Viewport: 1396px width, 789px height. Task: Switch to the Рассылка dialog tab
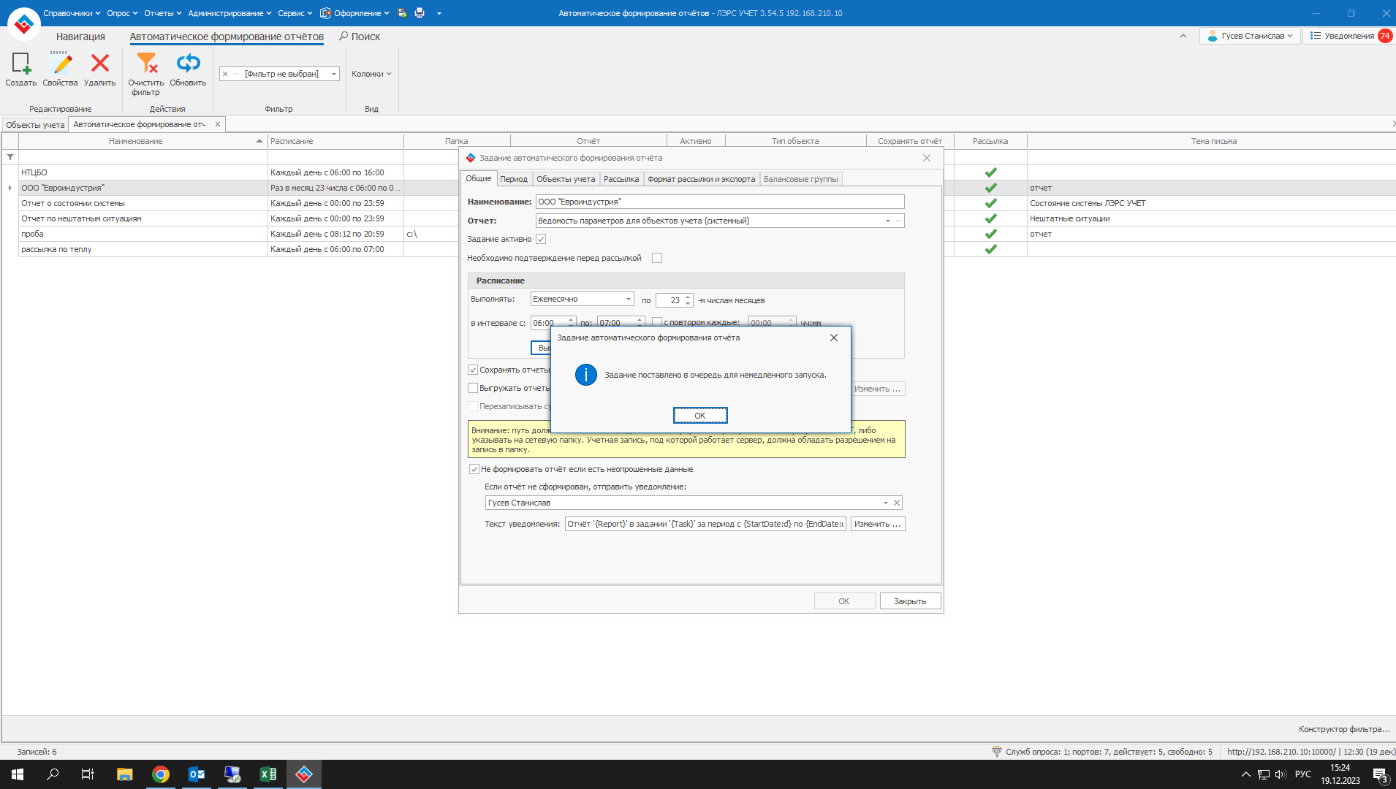pyautogui.click(x=621, y=179)
